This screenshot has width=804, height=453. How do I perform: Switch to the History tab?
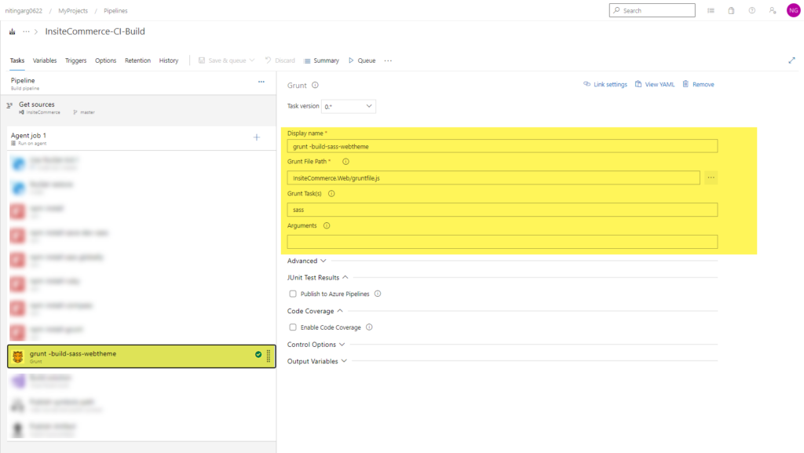coord(169,60)
